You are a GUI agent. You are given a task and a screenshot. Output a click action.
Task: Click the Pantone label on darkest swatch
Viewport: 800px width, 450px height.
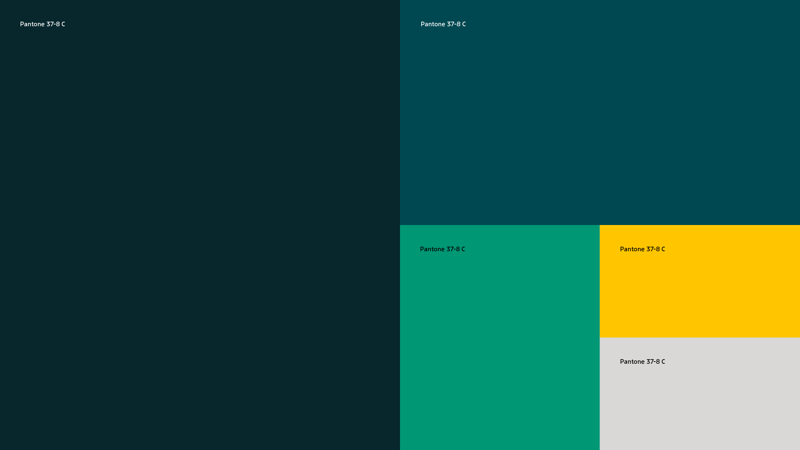[x=42, y=24]
